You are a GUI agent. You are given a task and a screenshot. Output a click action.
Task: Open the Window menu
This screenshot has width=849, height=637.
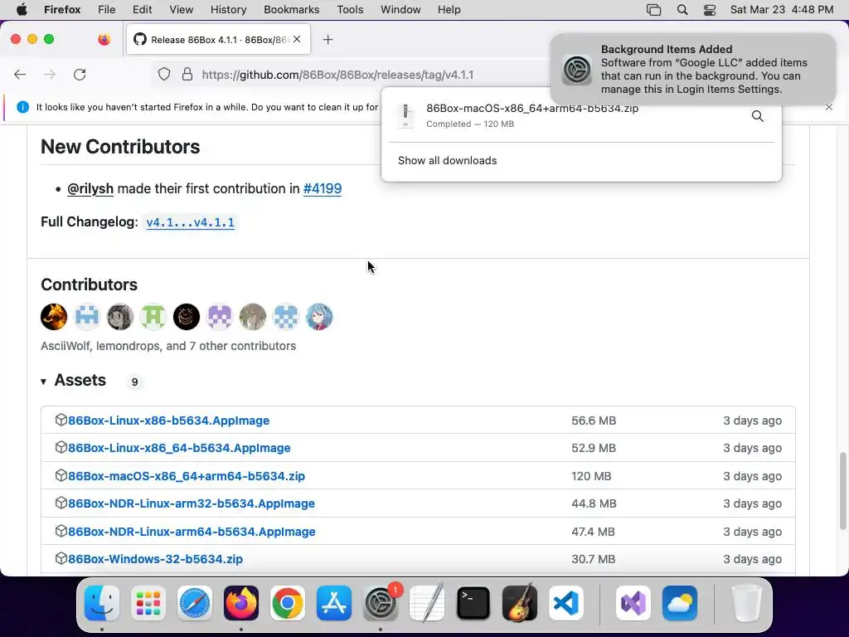pos(400,10)
